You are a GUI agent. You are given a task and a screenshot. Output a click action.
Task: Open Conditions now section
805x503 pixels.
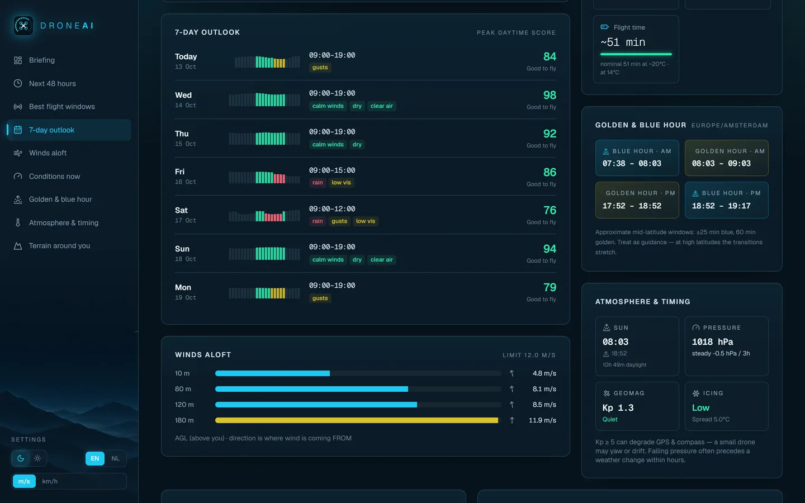pos(69,176)
